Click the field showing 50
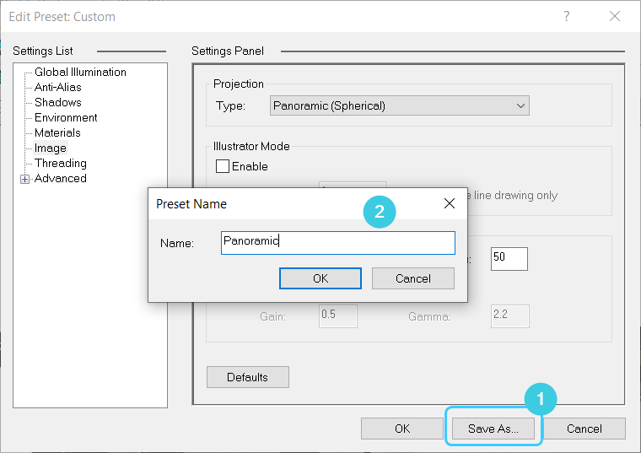Viewport: 641px width, 453px height. 509,259
